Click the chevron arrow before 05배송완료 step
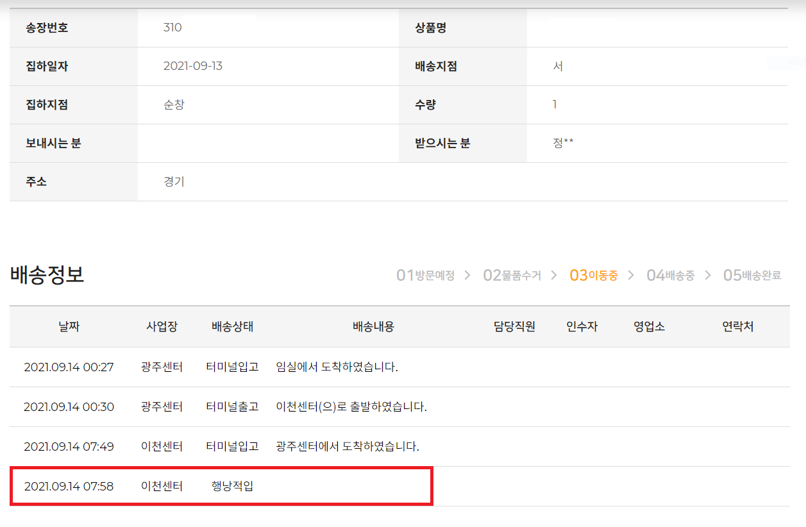 708,276
